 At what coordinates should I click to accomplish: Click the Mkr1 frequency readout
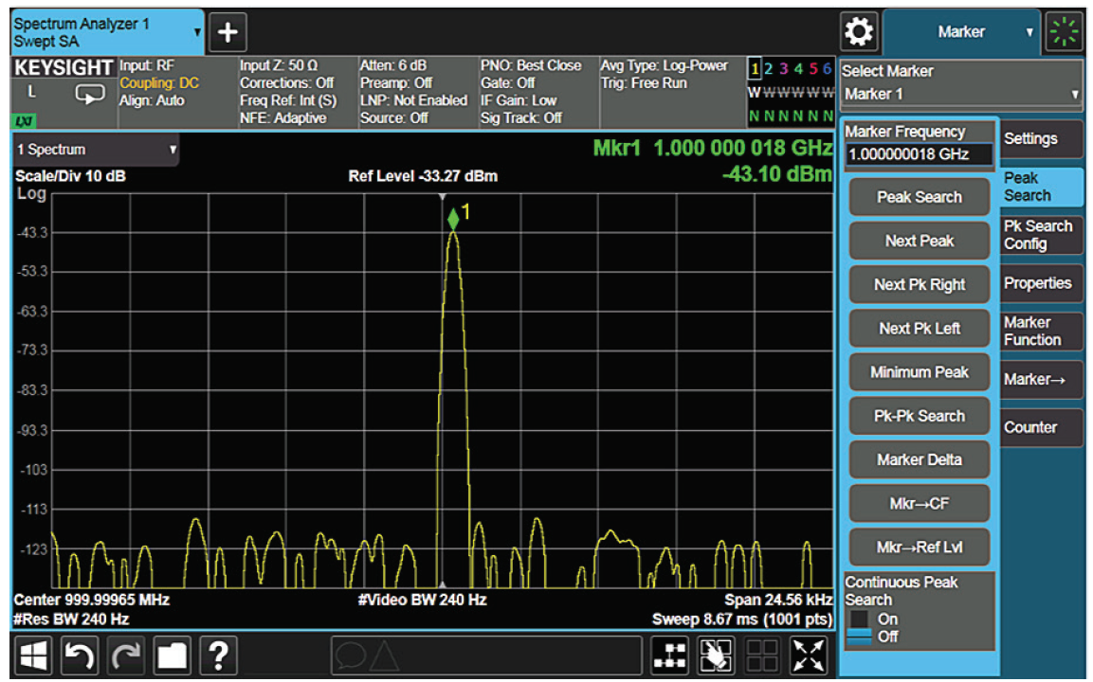click(x=713, y=149)
